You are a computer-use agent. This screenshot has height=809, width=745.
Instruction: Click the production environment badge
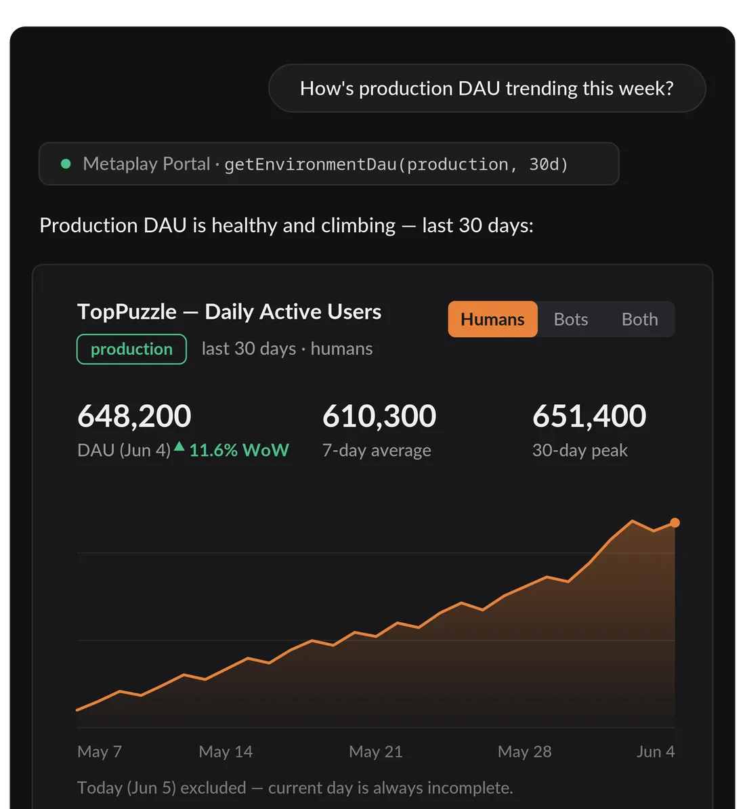pyautogui.click(x=131, y=349)
